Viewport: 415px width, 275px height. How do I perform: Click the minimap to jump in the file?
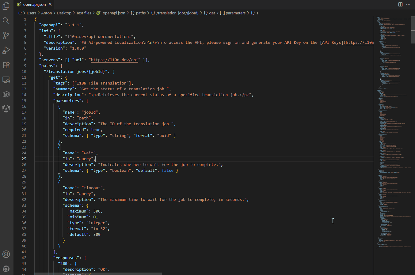coord(392,122)
